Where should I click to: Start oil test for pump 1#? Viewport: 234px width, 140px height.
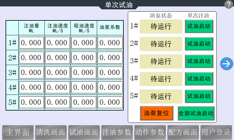[x=199, y=26]
